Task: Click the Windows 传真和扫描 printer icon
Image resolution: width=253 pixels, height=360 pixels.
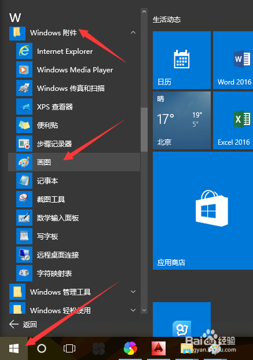Action: (24, 88)
